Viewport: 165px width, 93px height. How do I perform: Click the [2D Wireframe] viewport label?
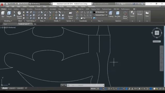[x=11, y=28]
